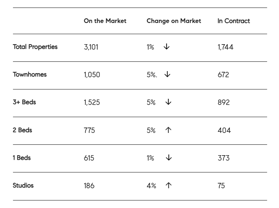
Task: Click the 3,101 on-the-market value
Action: click(x=91, y=47)
